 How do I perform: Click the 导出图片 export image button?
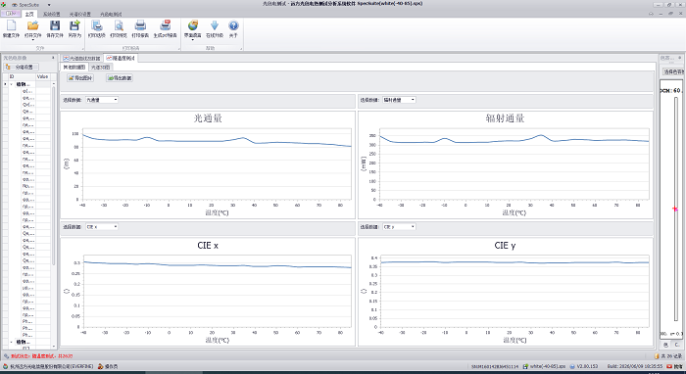tap(80, 78)
